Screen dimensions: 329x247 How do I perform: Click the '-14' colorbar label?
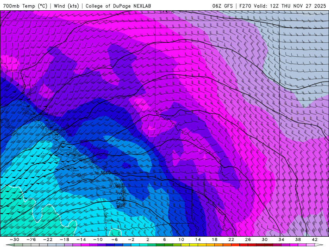pyautogui.click(x=81, y=240)
